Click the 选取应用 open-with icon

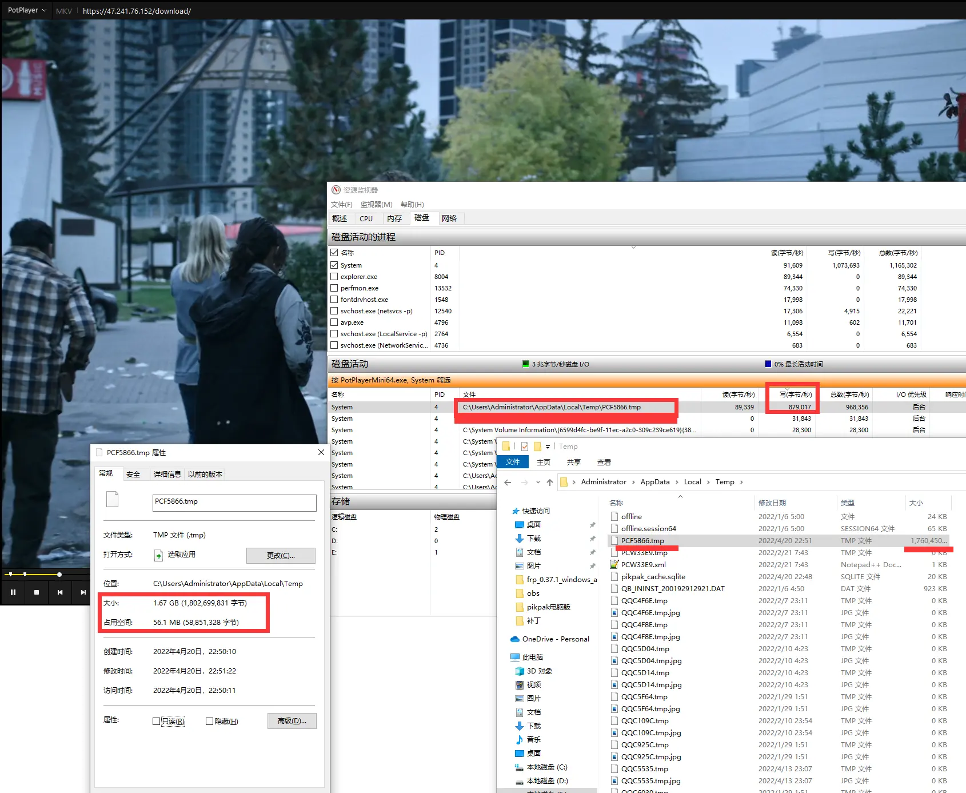point(158,555)
